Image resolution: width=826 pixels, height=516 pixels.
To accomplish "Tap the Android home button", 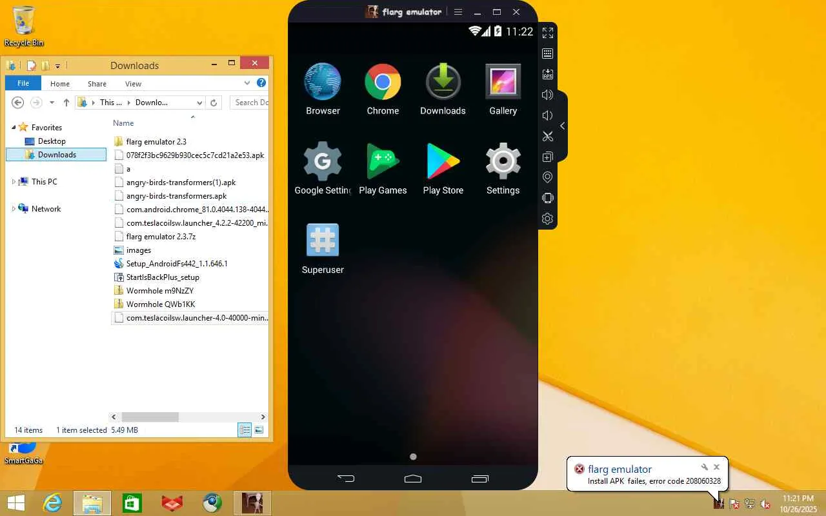I will coord(413,479).
